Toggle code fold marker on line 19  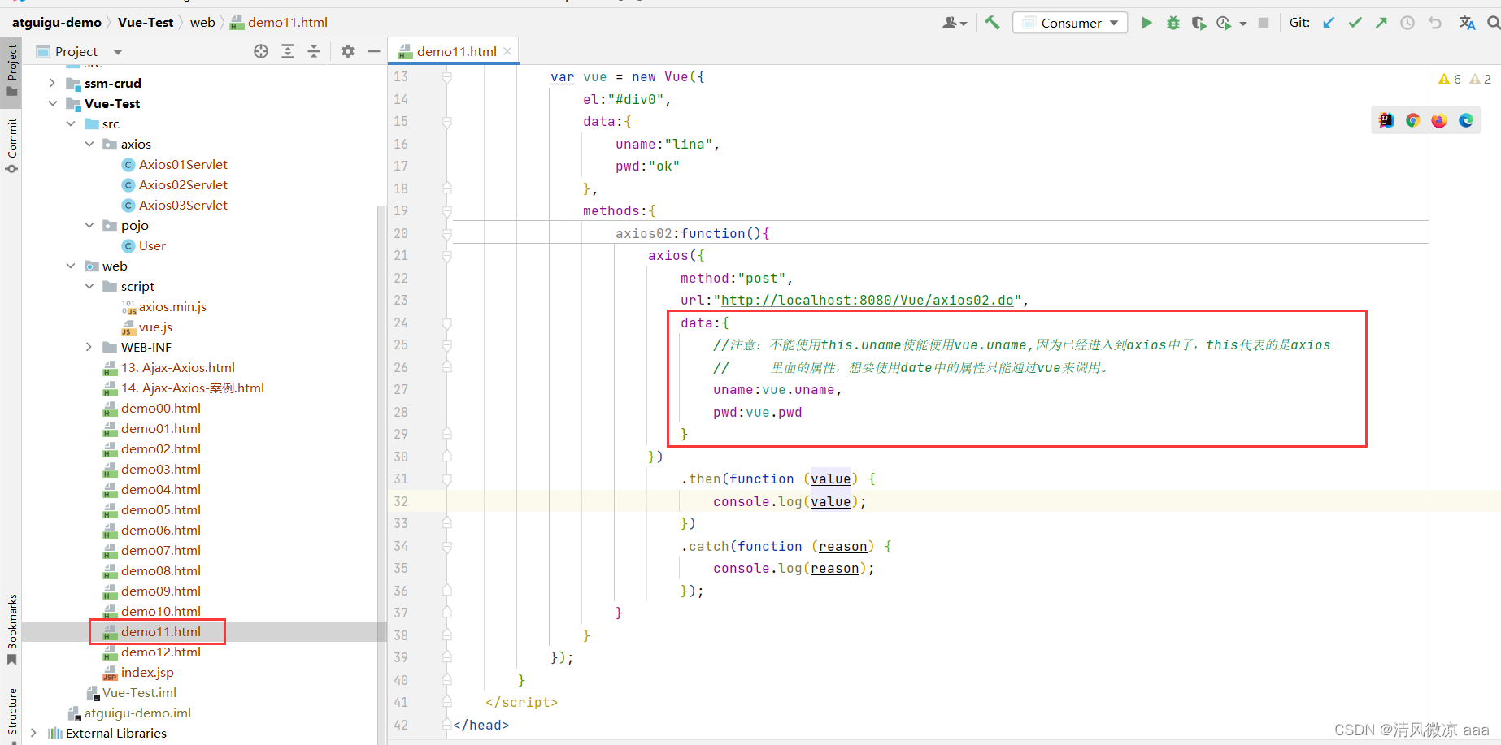click(447, 211)
